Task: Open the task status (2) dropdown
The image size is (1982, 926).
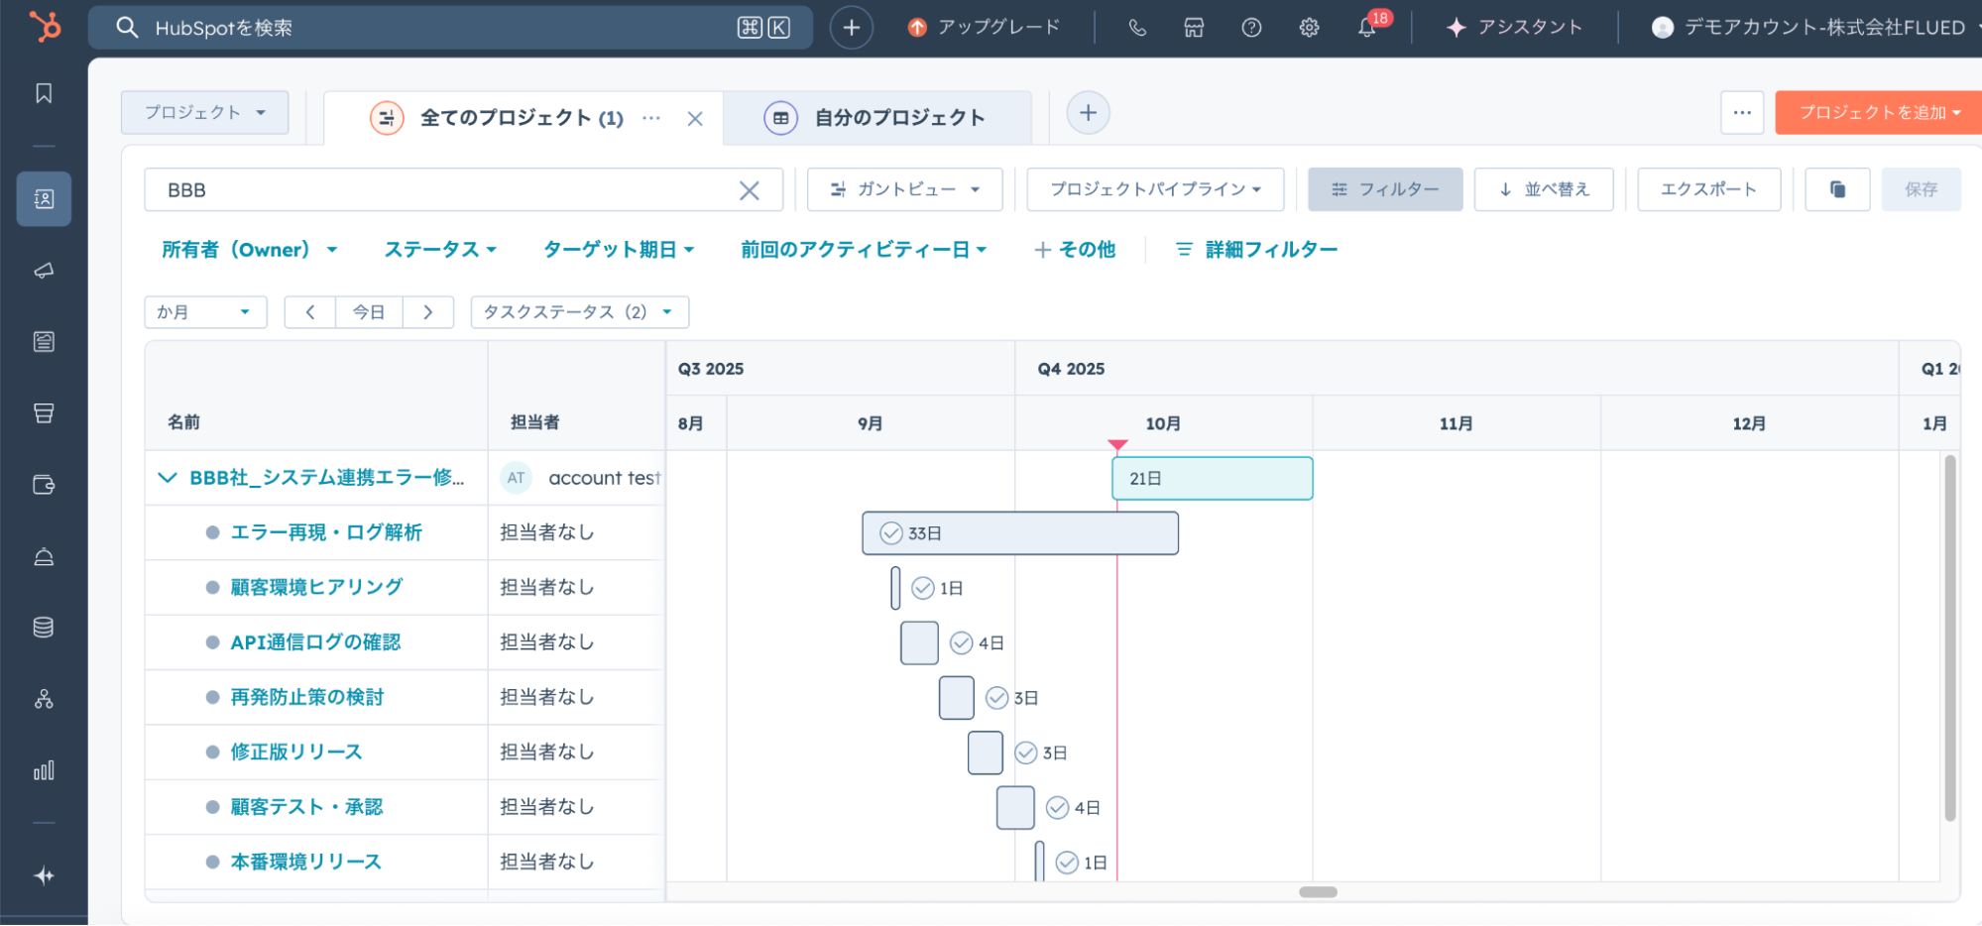Action: point(579,312)
